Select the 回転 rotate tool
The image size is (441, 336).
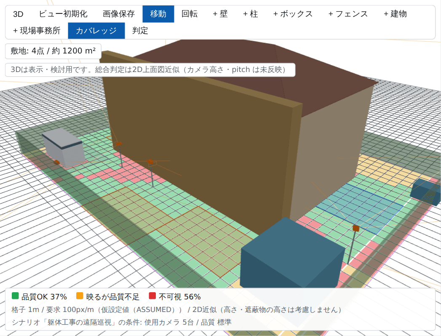pos(190,14)
